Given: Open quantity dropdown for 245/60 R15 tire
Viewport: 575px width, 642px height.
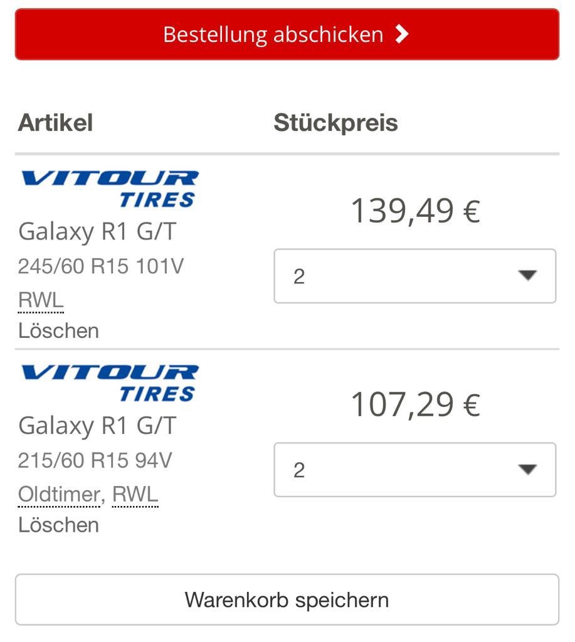Looking at the screenshot, I should click(x=415, y=276).
